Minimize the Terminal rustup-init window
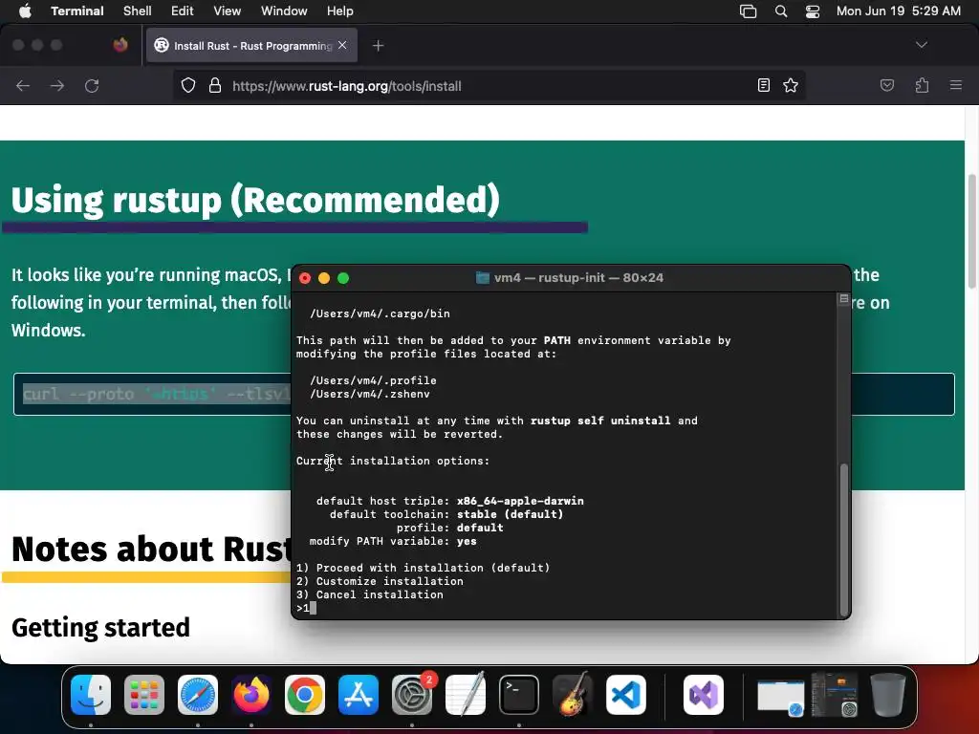979x734 pixels. pos(324,278)
